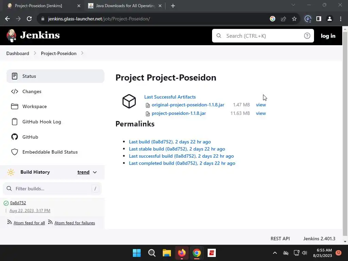Click the RSS icon beside Atom feed for all

pos(9,222)
